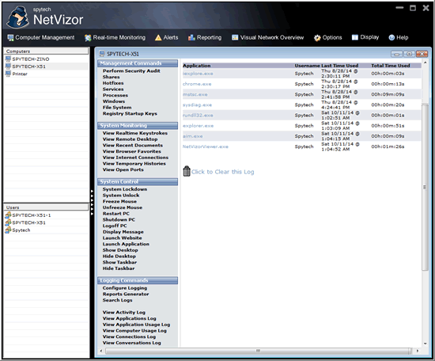Open the Alerts menu
Image resolution: width=435 pixels, height=361 pixels.
coord(166,37)
